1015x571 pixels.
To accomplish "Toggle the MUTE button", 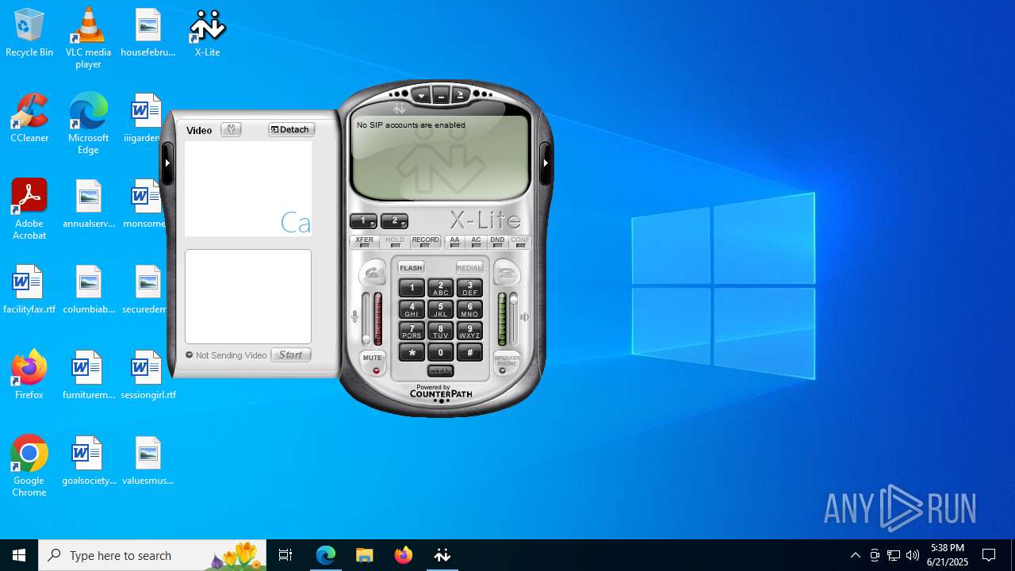I will click(x=373, y=363).
